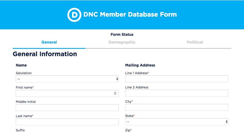Switch to the Demographic tab
Image resolution: width=244 pixels, height=132 pixels.
point(122,42)
